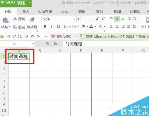Screen dimensions: 149x116
Task: Open the 公式 ribbon tab
Action: [x=64, y=12]
